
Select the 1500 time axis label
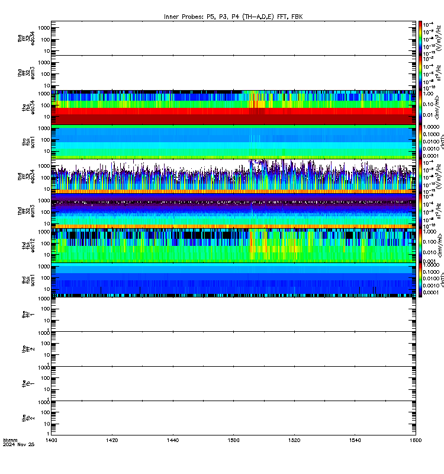(233, 440)
